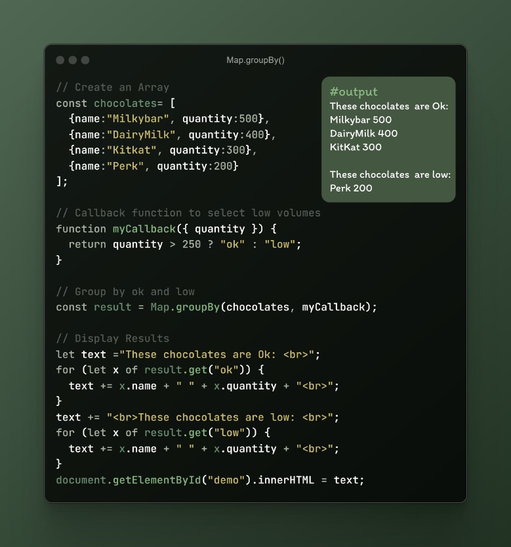
Task: Click the quantity value 300
Action: point(235,150)
